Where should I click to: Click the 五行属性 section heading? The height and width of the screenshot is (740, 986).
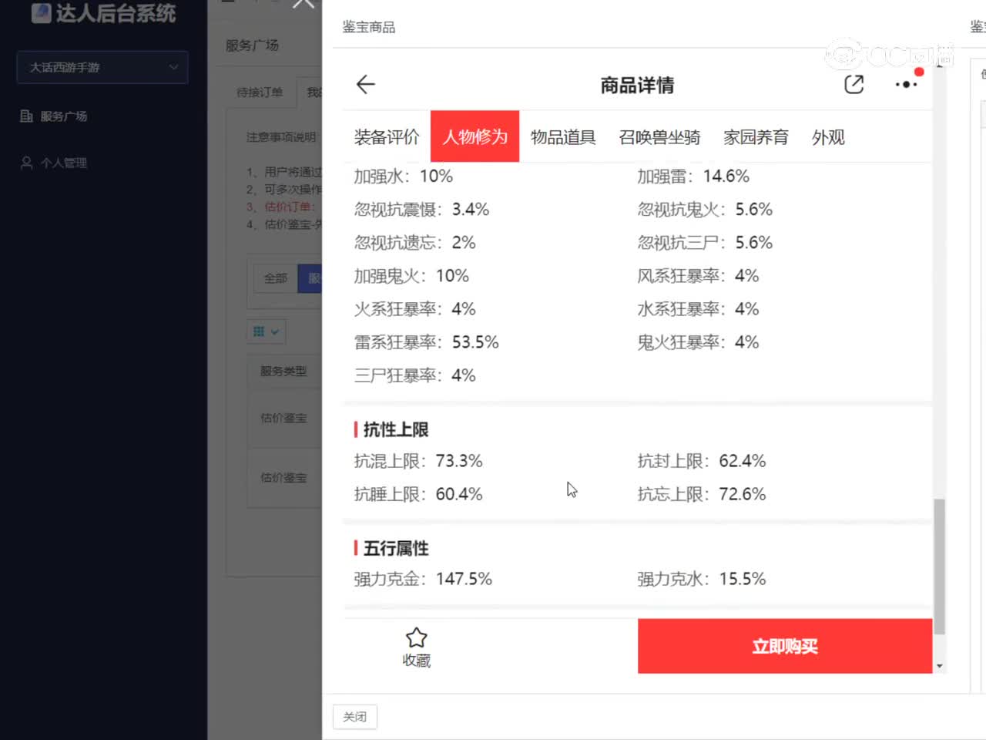click(x=395, y=548)
